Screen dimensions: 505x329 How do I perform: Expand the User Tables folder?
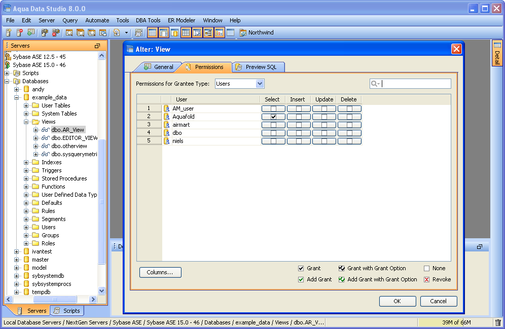(26, 105)
